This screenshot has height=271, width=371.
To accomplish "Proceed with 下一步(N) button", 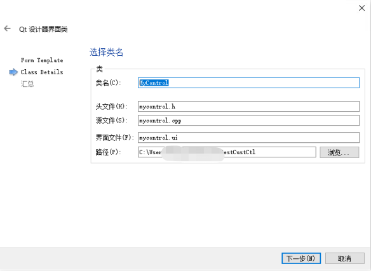I will (301, 258).
